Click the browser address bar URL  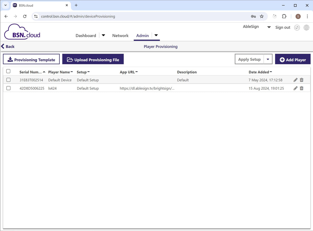tap(78, 16)
